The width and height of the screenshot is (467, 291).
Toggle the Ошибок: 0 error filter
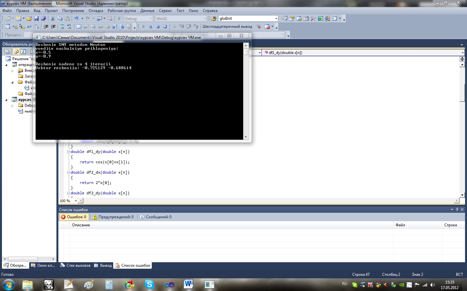coord(74,217)
